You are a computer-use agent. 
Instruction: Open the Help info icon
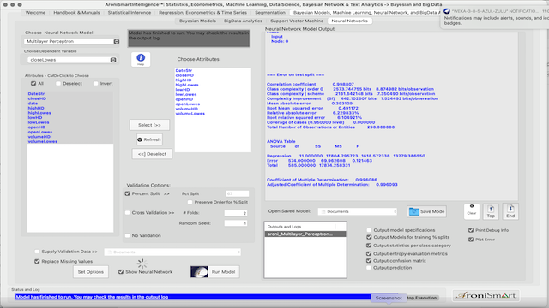(141, 59)
